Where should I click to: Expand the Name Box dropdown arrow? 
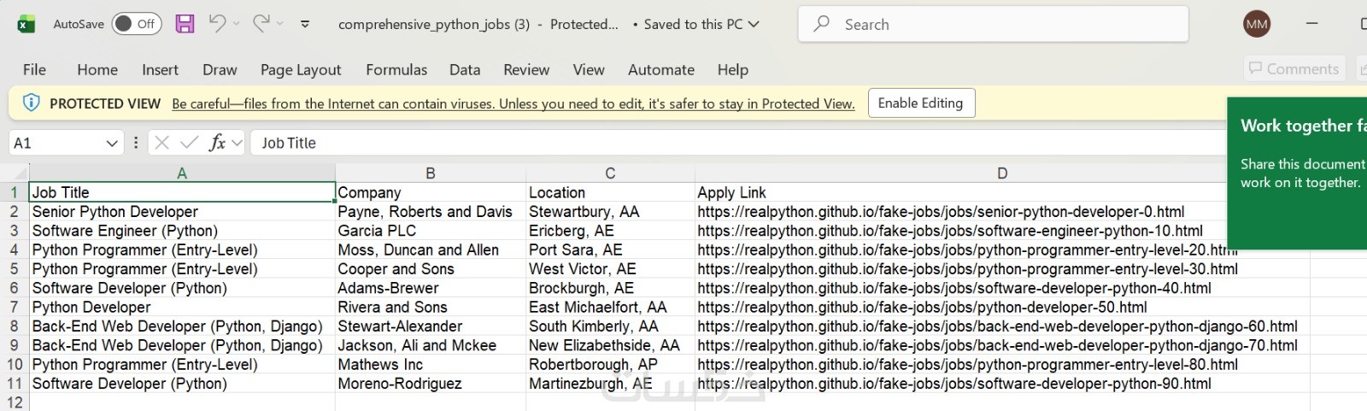pos(112,143)
